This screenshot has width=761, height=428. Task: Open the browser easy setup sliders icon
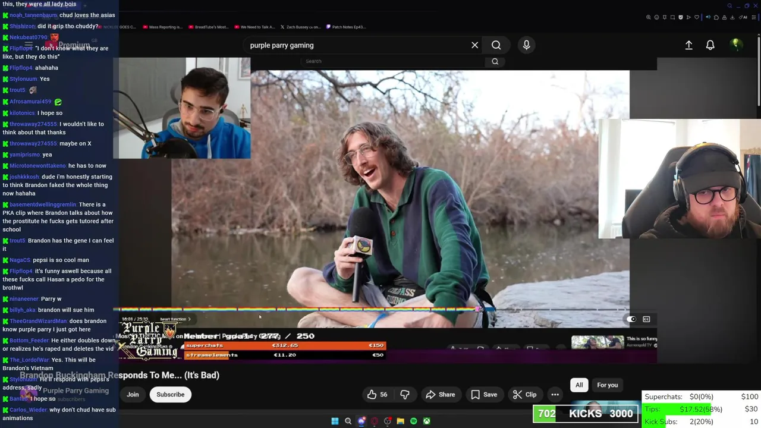point(754,17)
